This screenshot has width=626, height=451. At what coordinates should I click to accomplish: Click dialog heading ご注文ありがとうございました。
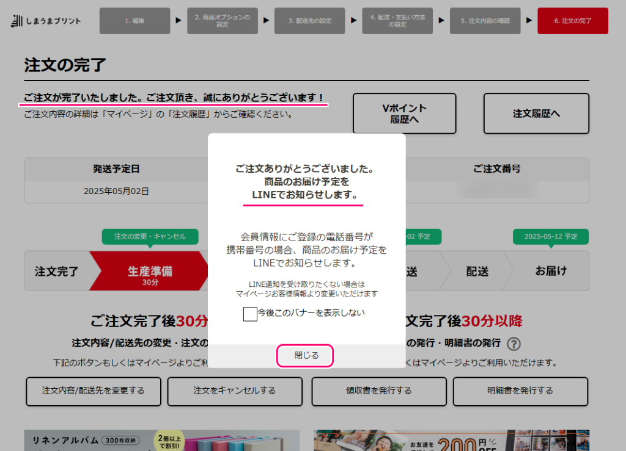coord(304,169)
